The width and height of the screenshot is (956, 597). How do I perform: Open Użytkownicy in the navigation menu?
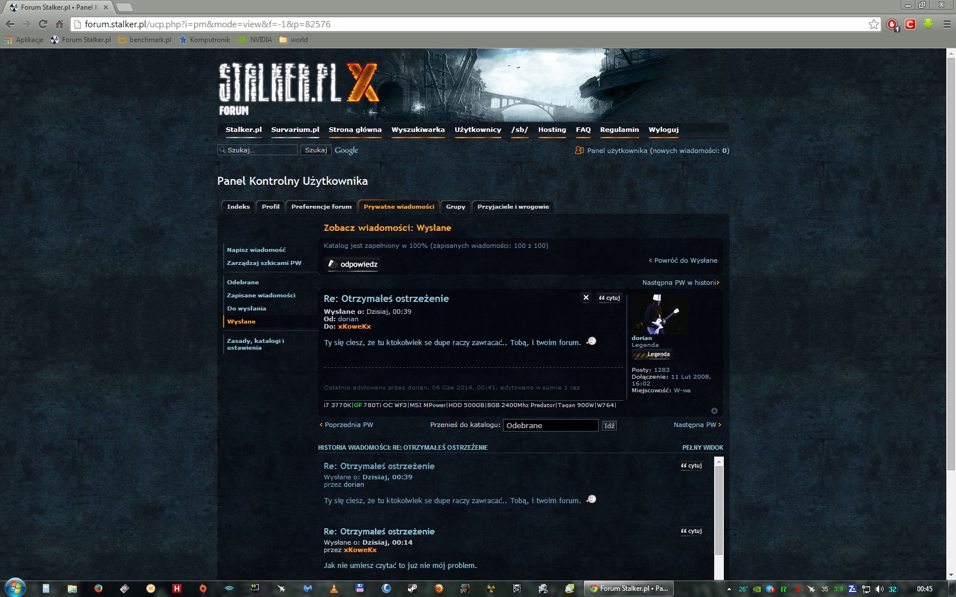[x=478, y=130]
